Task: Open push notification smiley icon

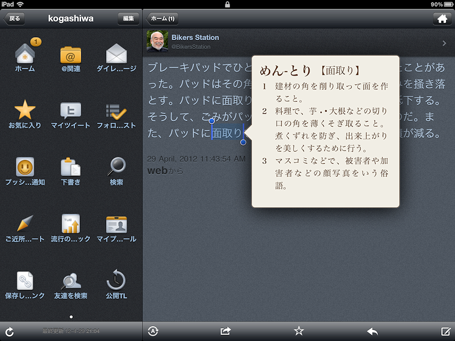Action: 25,168
